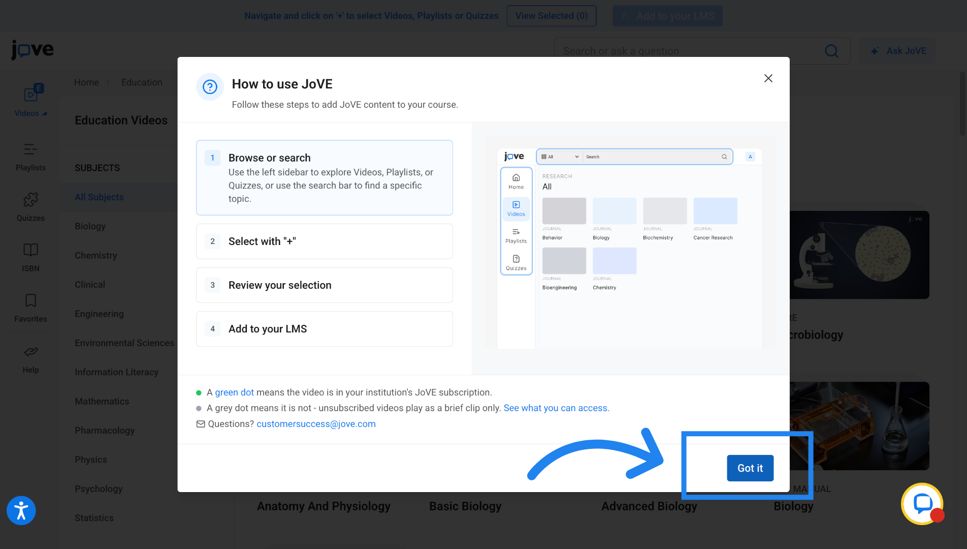Click View Selected (0) button
Viewport: 967px width, 549px height.
pos(552,16)
